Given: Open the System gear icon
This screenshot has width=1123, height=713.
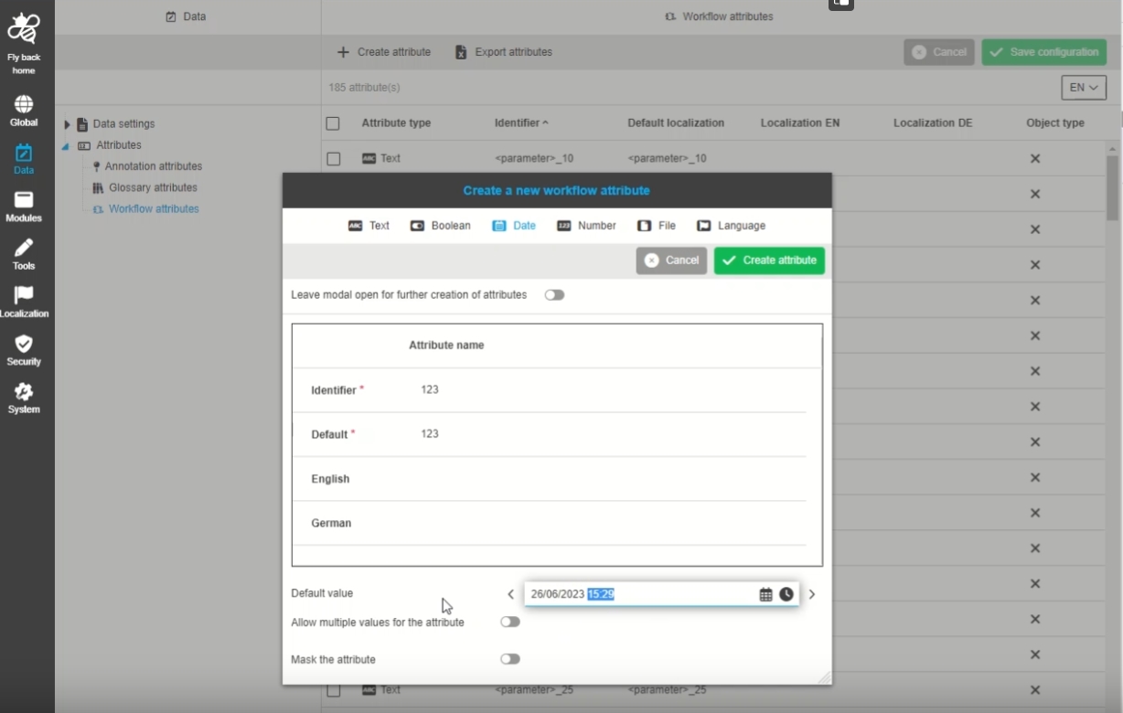Looking at the screenshot, I should [24, 391].
